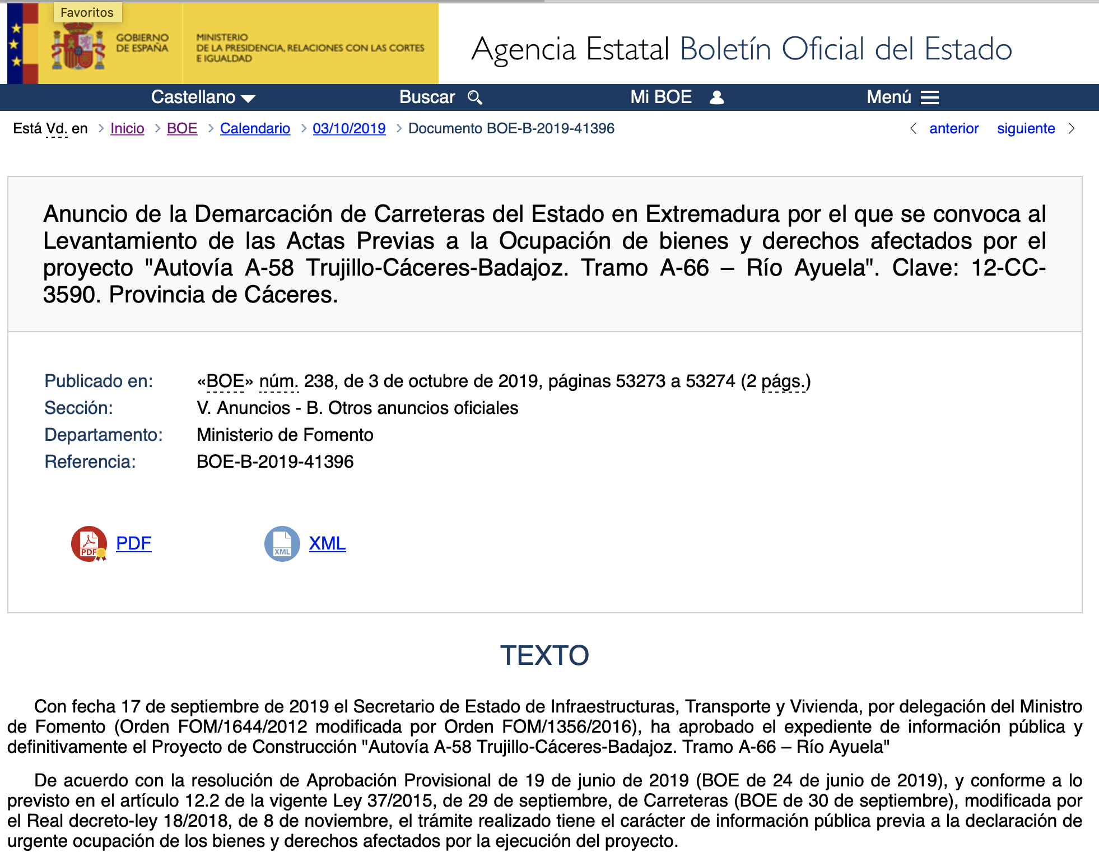Click the Buscar magnifying glass icon

[475, 97]
